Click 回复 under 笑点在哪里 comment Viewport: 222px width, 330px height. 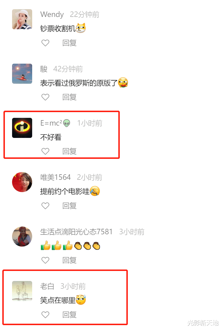(x=70, y=315)
